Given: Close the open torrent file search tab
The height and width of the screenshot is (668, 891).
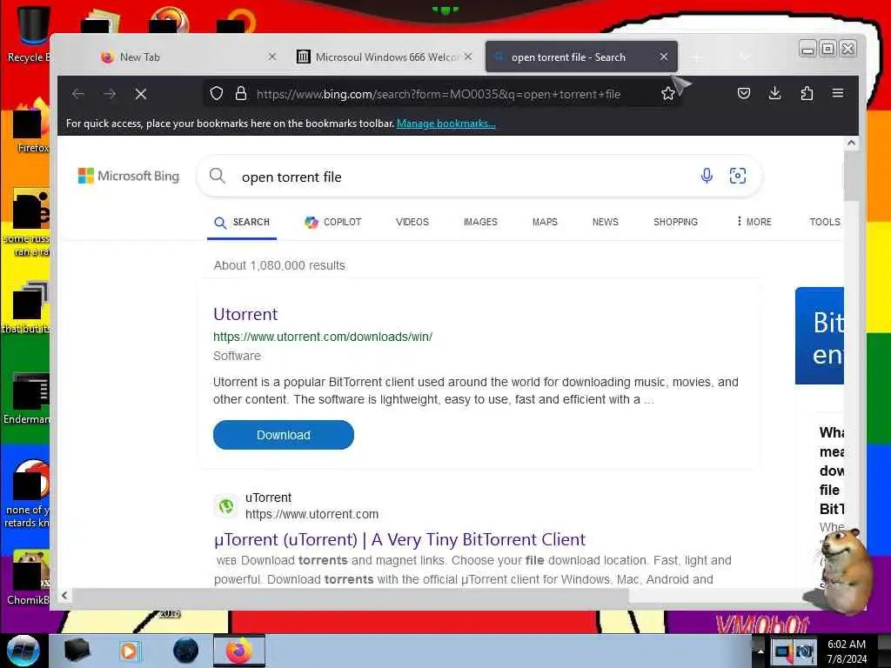Looking at the screenshot, I should 664,57.
